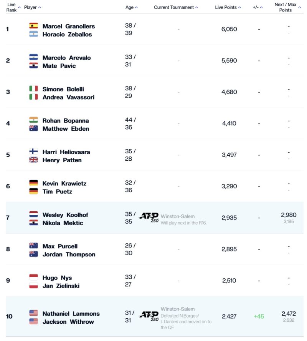Click Argentina flag beside Horacio Zeballos

(x=33, y=34)
